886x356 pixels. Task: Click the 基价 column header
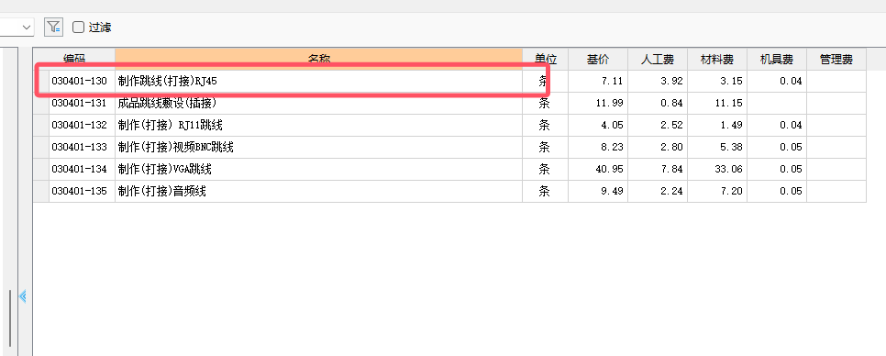(598, 59)
